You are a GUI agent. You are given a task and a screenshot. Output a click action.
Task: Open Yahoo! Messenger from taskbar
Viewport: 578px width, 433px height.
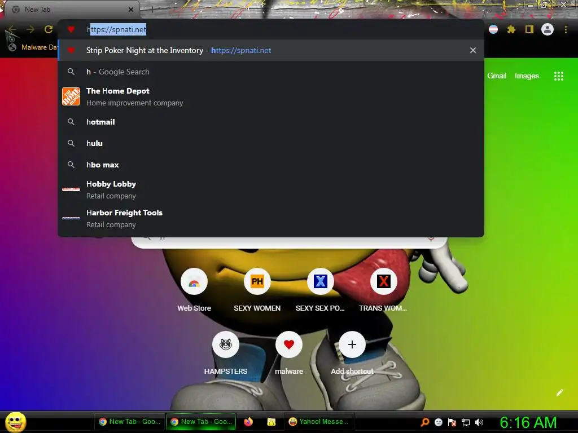(319, 422)
